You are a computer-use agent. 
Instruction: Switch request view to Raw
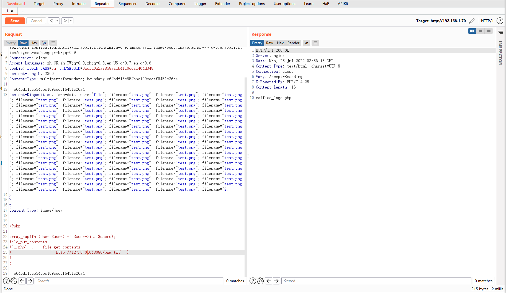coord(23,43)
